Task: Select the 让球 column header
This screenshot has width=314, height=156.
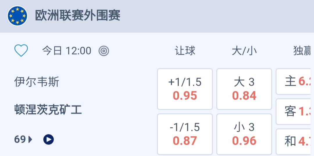Action: click(185, 51)
